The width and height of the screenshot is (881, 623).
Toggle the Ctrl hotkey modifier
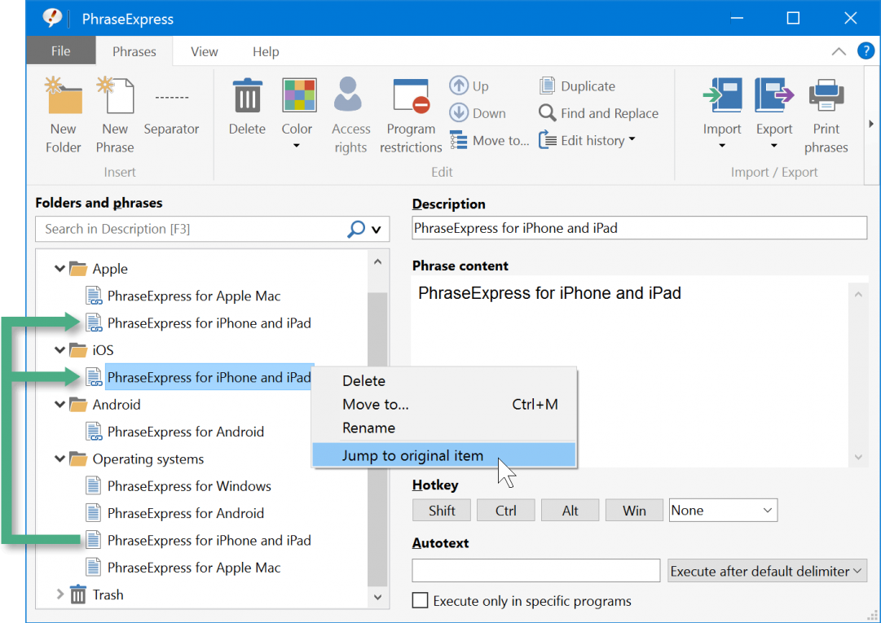pyautogui.click(x=505, y=510)
